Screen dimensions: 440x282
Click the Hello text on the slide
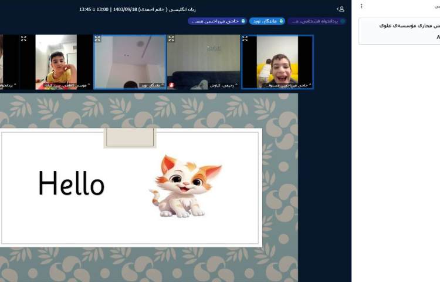pyautogui.click(x=71, y=184)
